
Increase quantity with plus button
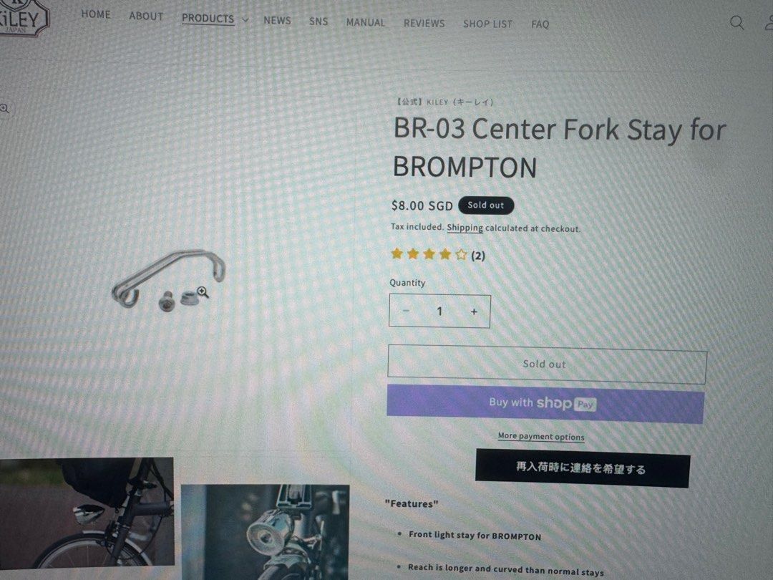474,311
